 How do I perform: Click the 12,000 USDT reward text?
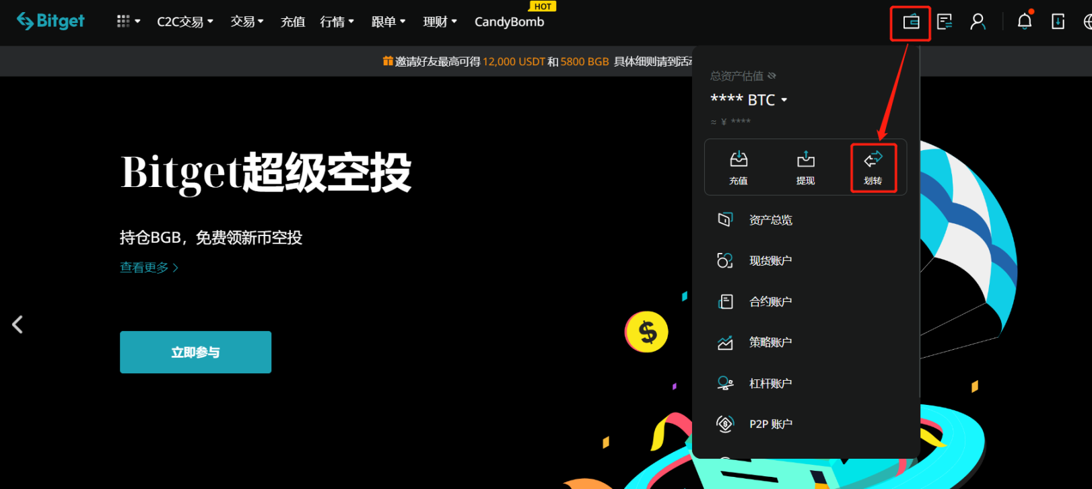[514, 61]
